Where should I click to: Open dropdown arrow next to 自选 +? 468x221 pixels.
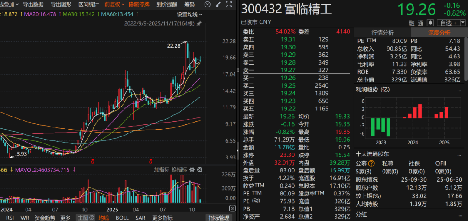click(463, 23)
